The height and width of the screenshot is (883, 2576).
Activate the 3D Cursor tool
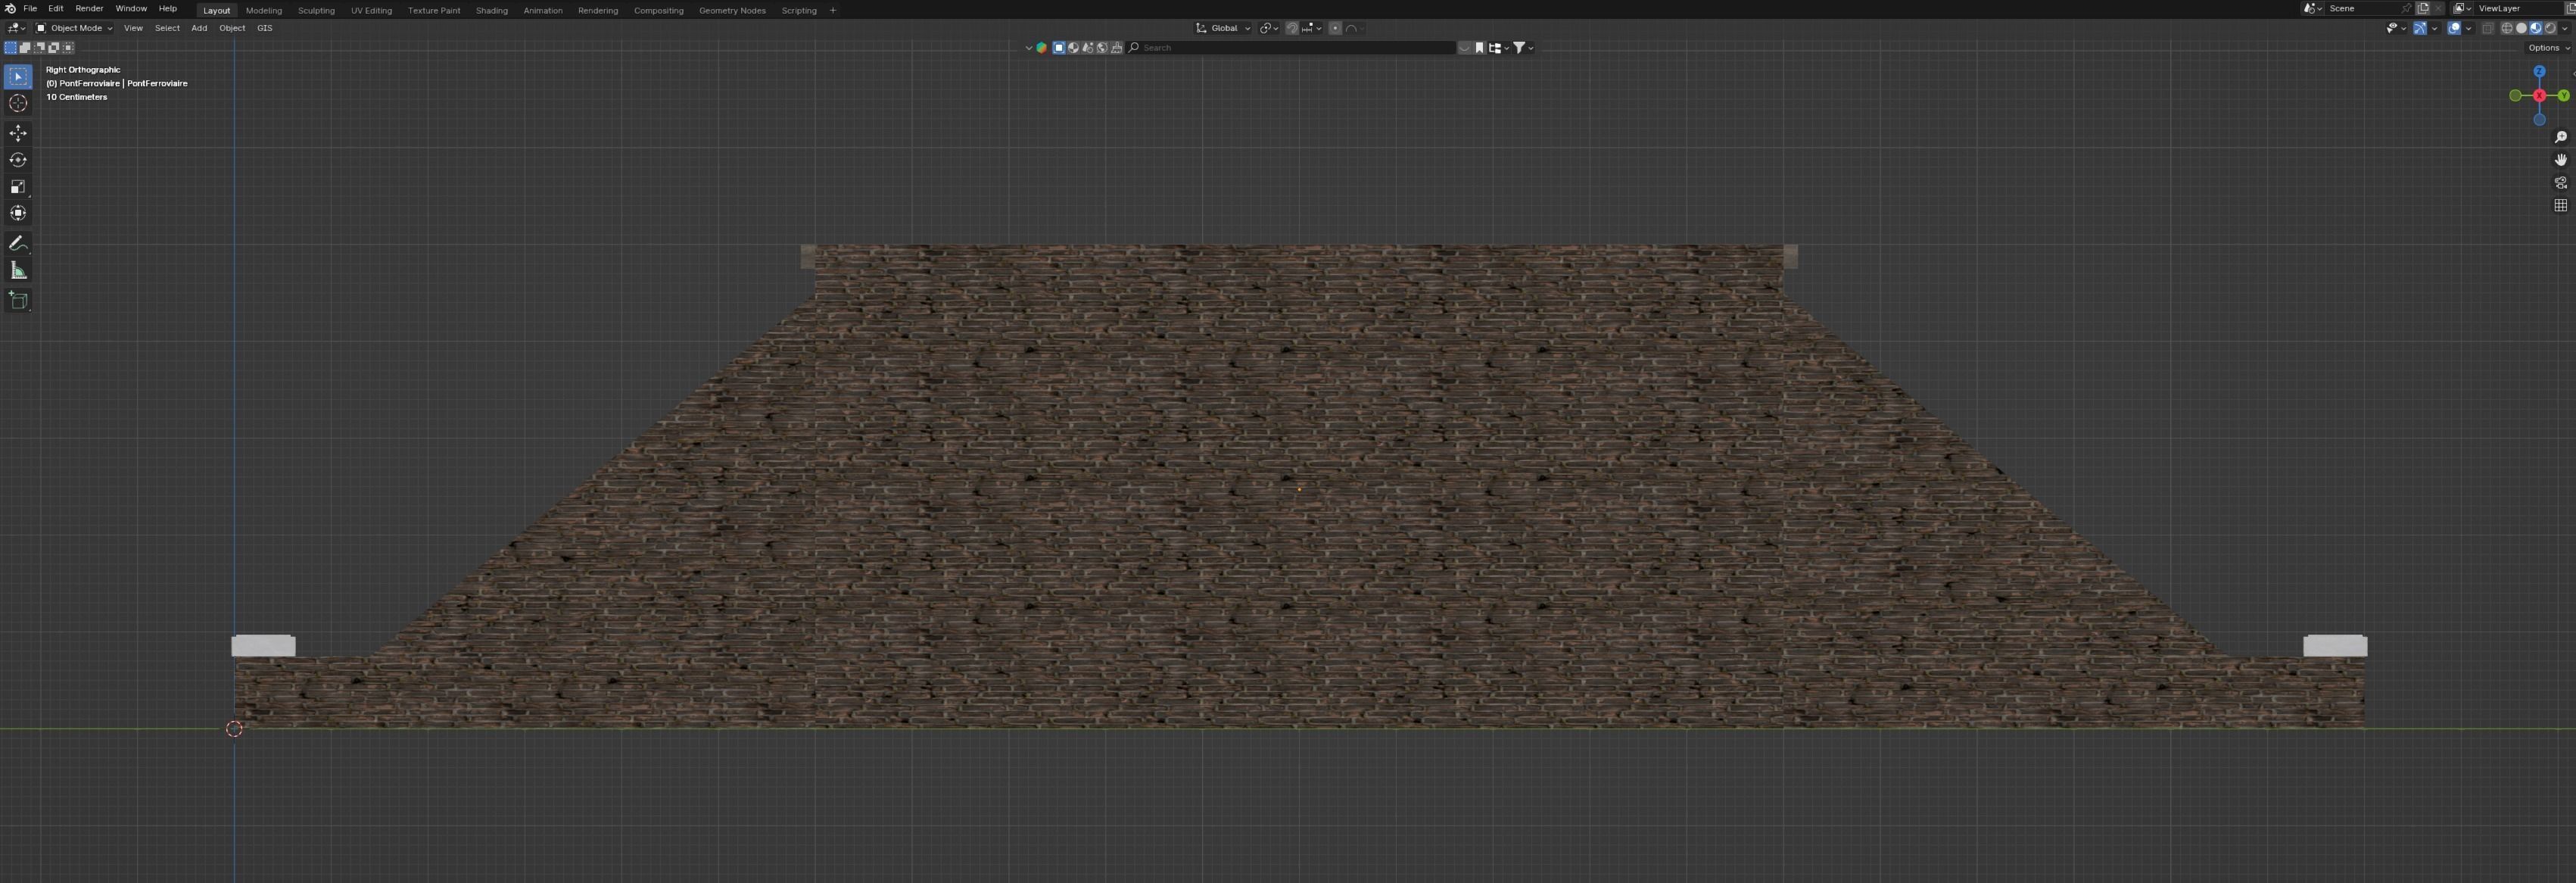18,104
